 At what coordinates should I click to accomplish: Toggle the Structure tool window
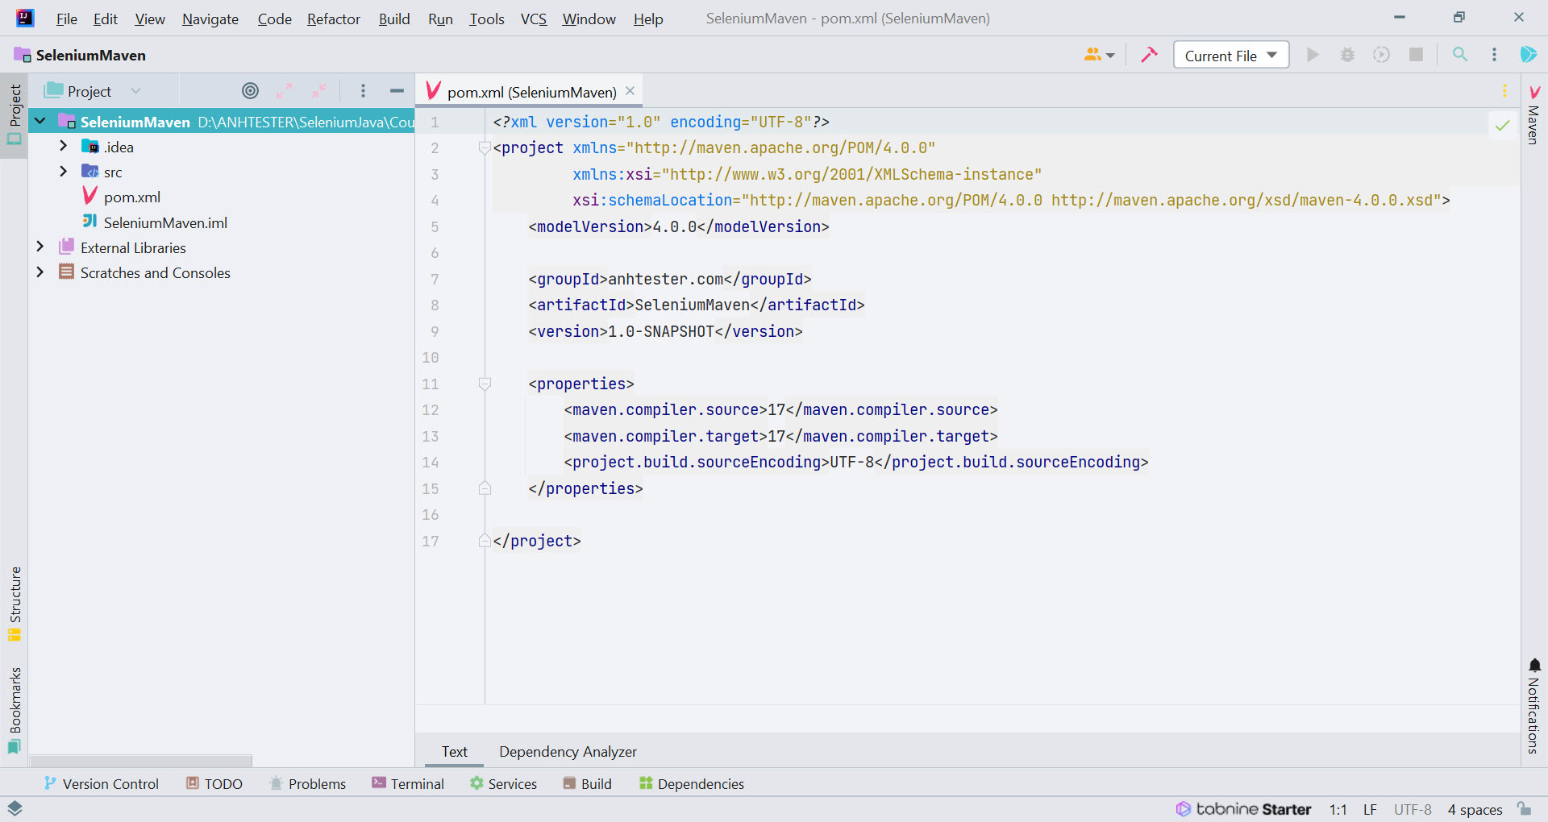click(x=15, y=604)
